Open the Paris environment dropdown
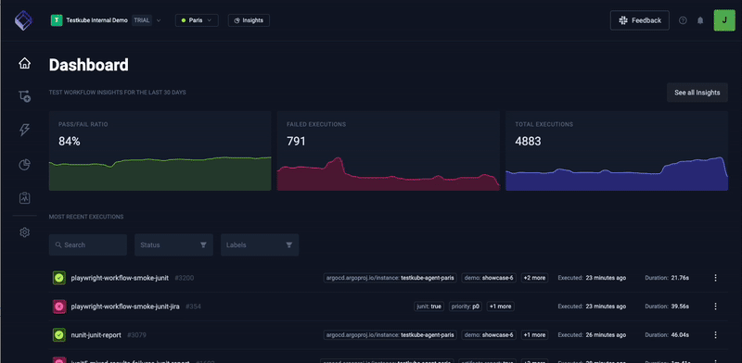The image size is (742, 363). pos(197,20)
